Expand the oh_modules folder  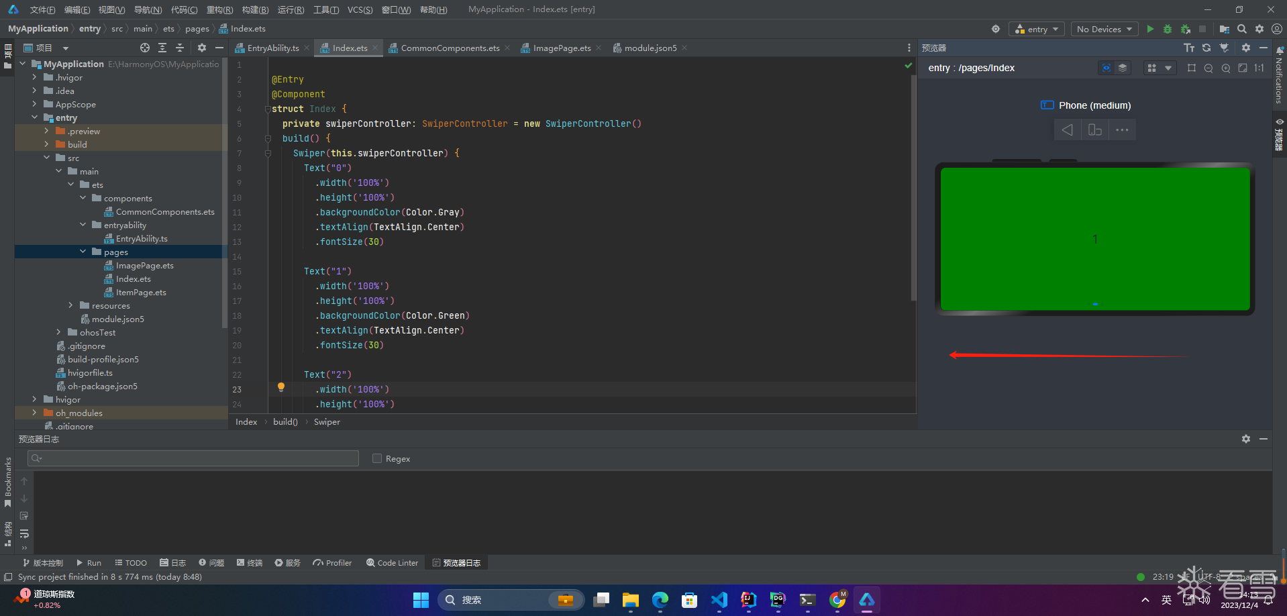[x=34, y=413]
